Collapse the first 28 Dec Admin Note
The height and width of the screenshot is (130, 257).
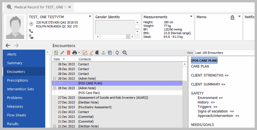(x=55, y=79)
